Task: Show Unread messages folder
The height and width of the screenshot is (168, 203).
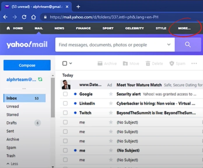Action: [x=13, y=106]
